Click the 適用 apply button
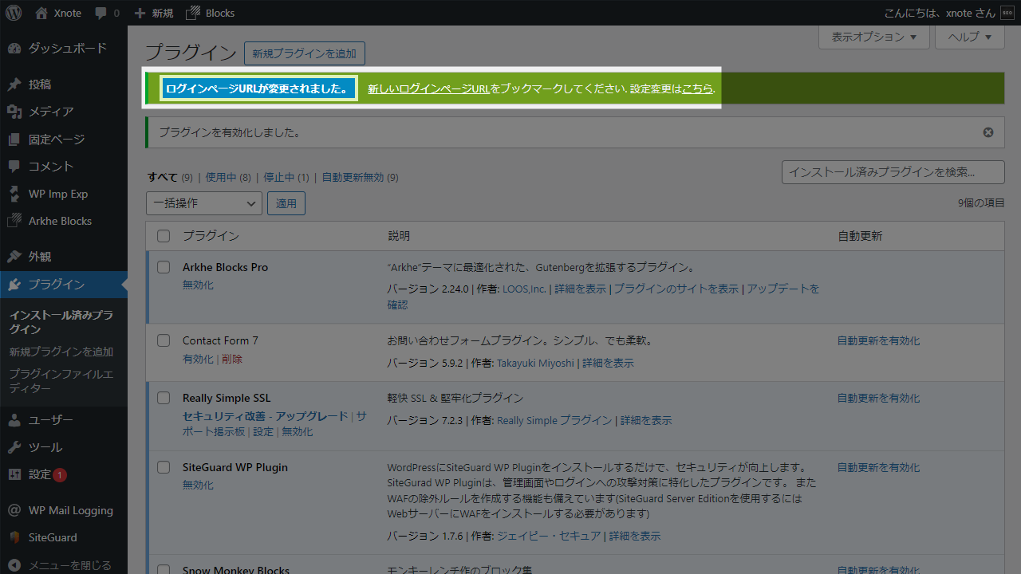Viewport: 1021px width, 574px height. click(x=286, y=203)
